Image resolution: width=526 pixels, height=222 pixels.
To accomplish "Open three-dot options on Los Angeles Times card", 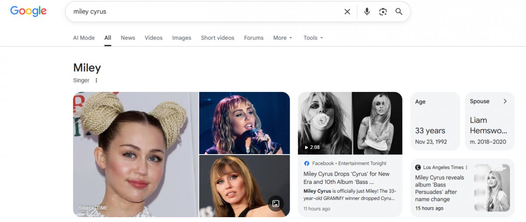I will pyautogui.click(x=466, y=167).
